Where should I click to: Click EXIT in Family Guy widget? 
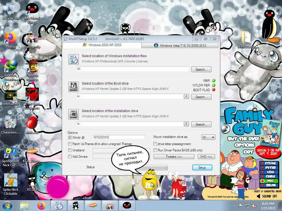coord(248,152)
